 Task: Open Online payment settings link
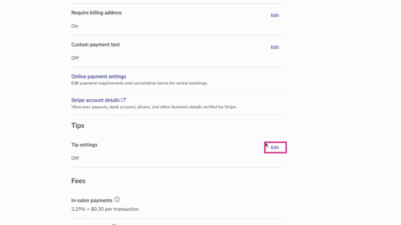[99, 77]
